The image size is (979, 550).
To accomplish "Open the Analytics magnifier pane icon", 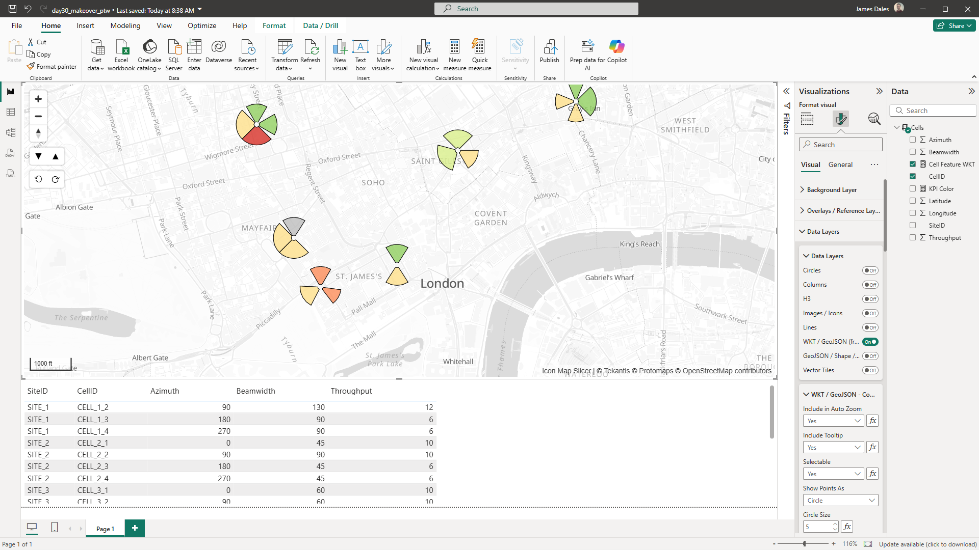I will pyautogui.click(x=874, y=119).
